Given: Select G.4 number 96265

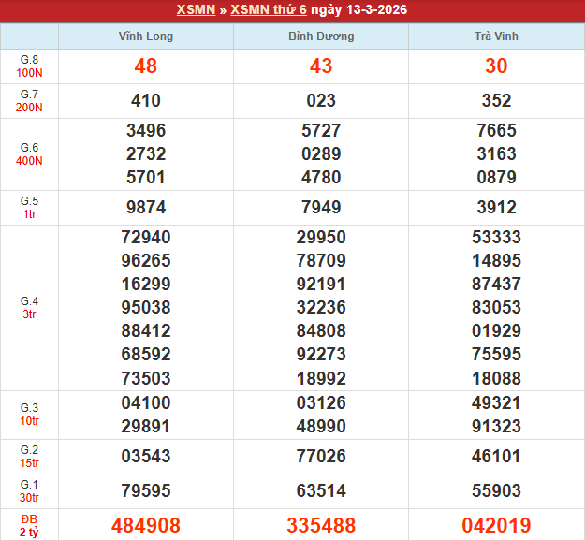Looking at the screenshot, I should [146, 261].
